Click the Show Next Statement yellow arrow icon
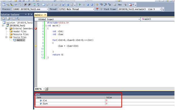175x110 pixels. coord(97,5)
